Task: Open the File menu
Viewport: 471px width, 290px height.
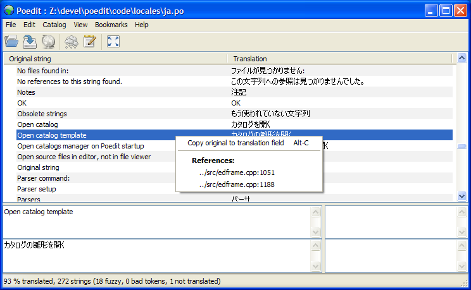Action: tap(11, 25)
